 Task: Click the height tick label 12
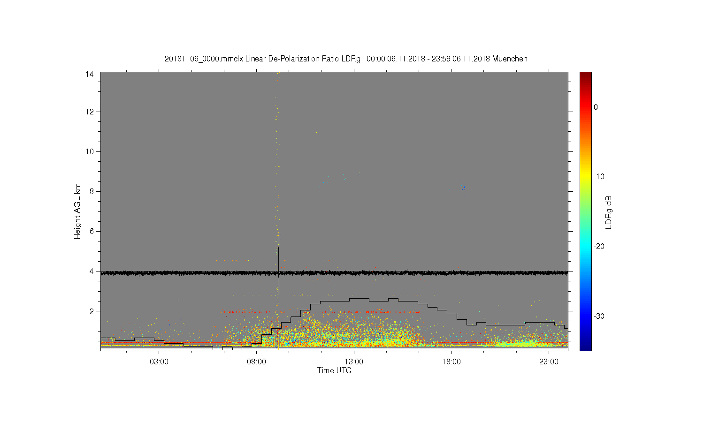click(x=90, y=112)
